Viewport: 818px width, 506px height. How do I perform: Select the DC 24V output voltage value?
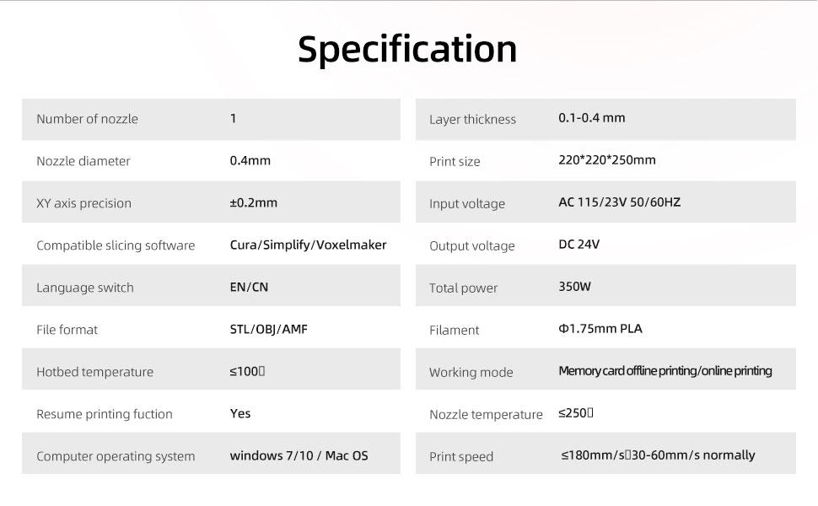[x=579, y=245]
